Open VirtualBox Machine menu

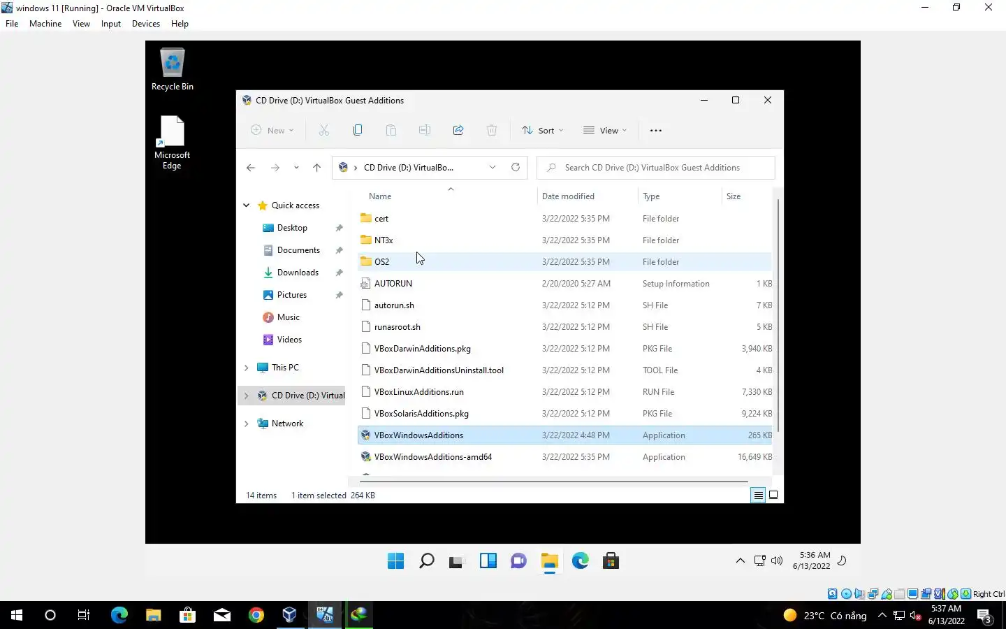coord(45,23)
